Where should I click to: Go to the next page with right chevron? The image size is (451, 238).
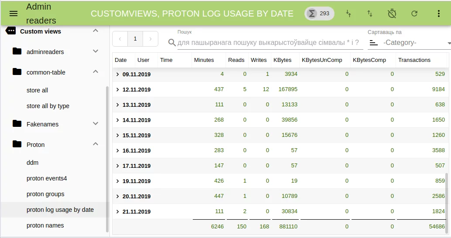[x=150, y=39]
